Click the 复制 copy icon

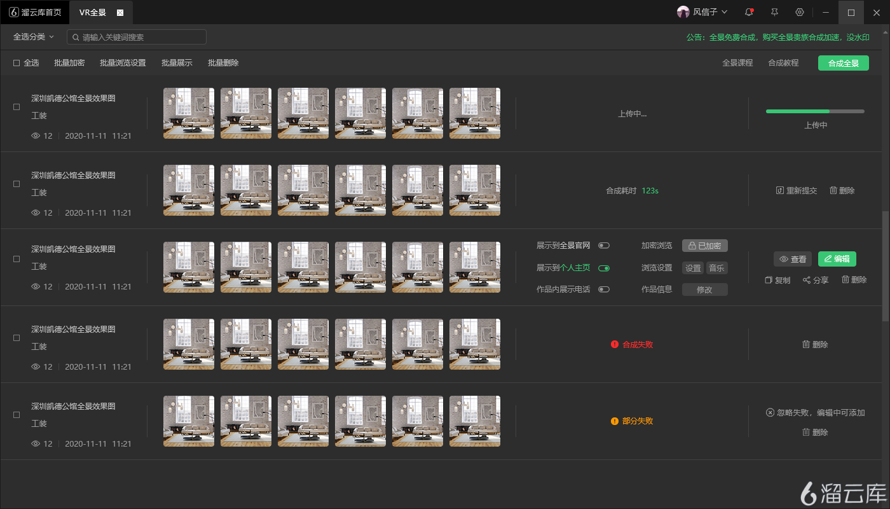click(x=769, y=280)
